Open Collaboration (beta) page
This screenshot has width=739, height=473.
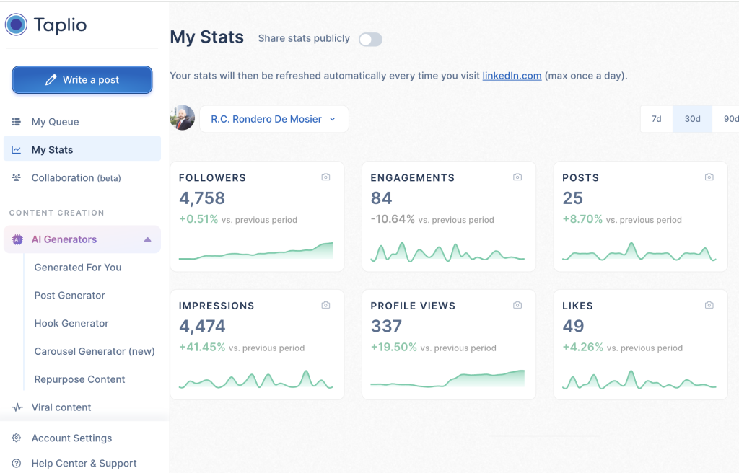pyautogui.click(x=76, y=178)
